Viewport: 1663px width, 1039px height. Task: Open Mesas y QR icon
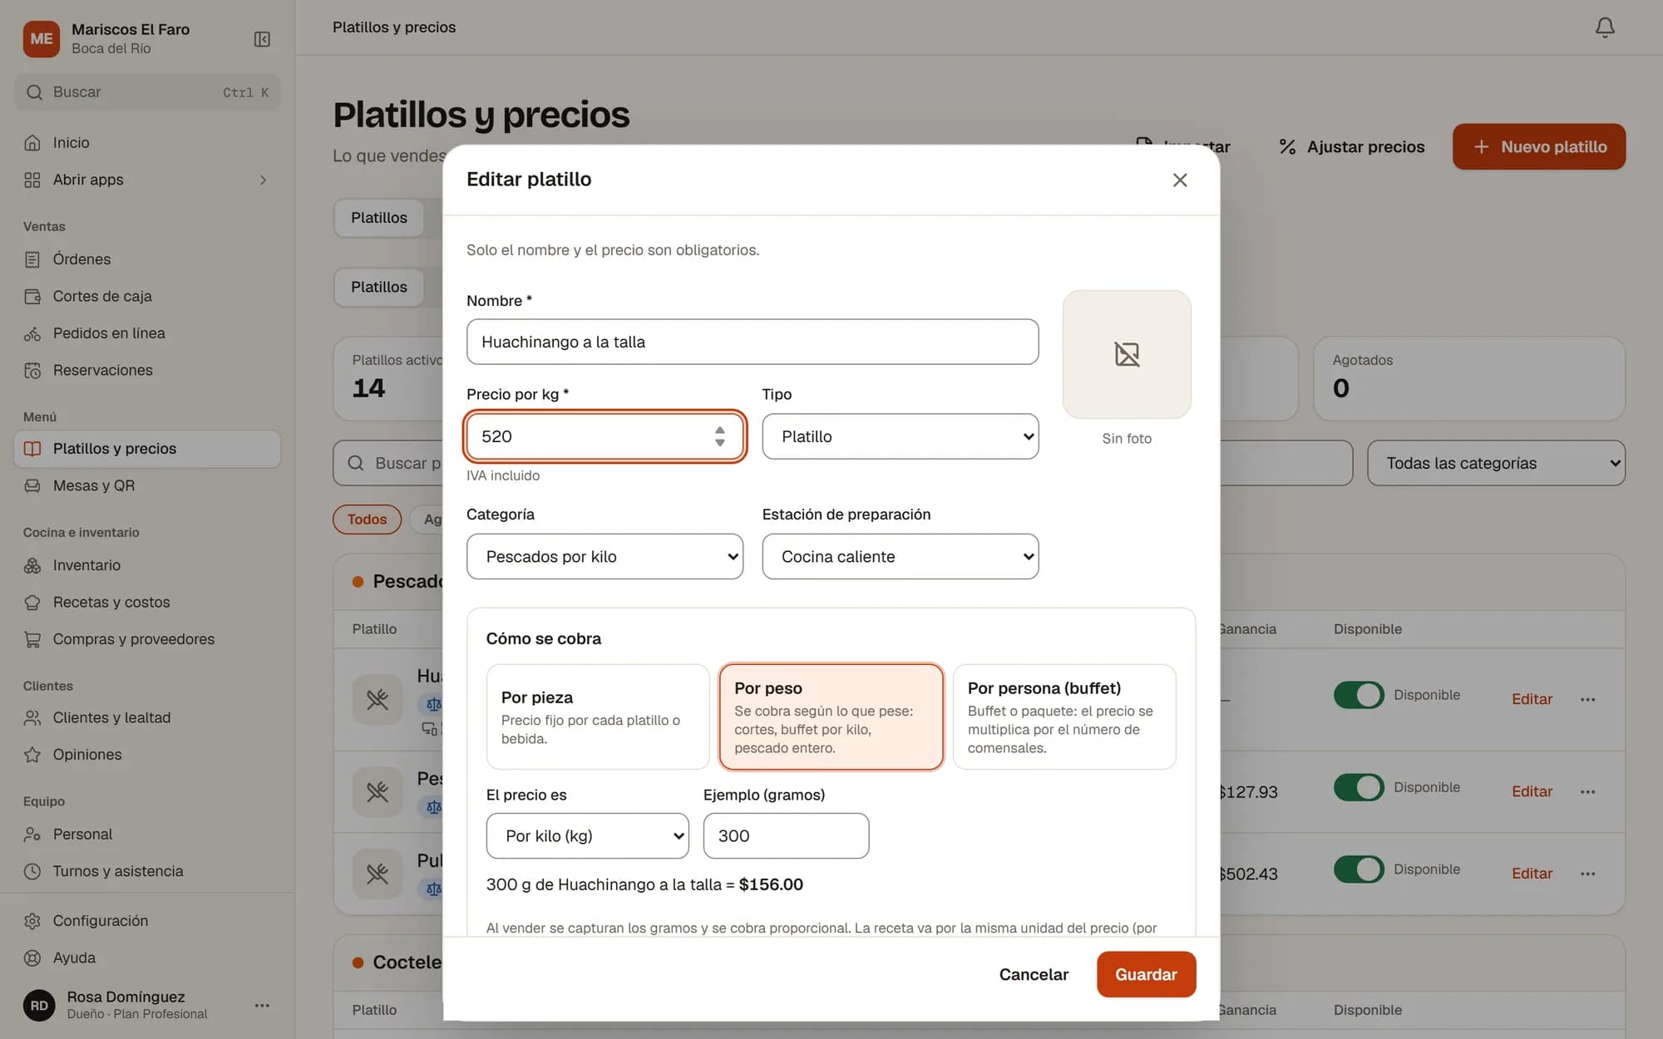click(x=32, y=485)
